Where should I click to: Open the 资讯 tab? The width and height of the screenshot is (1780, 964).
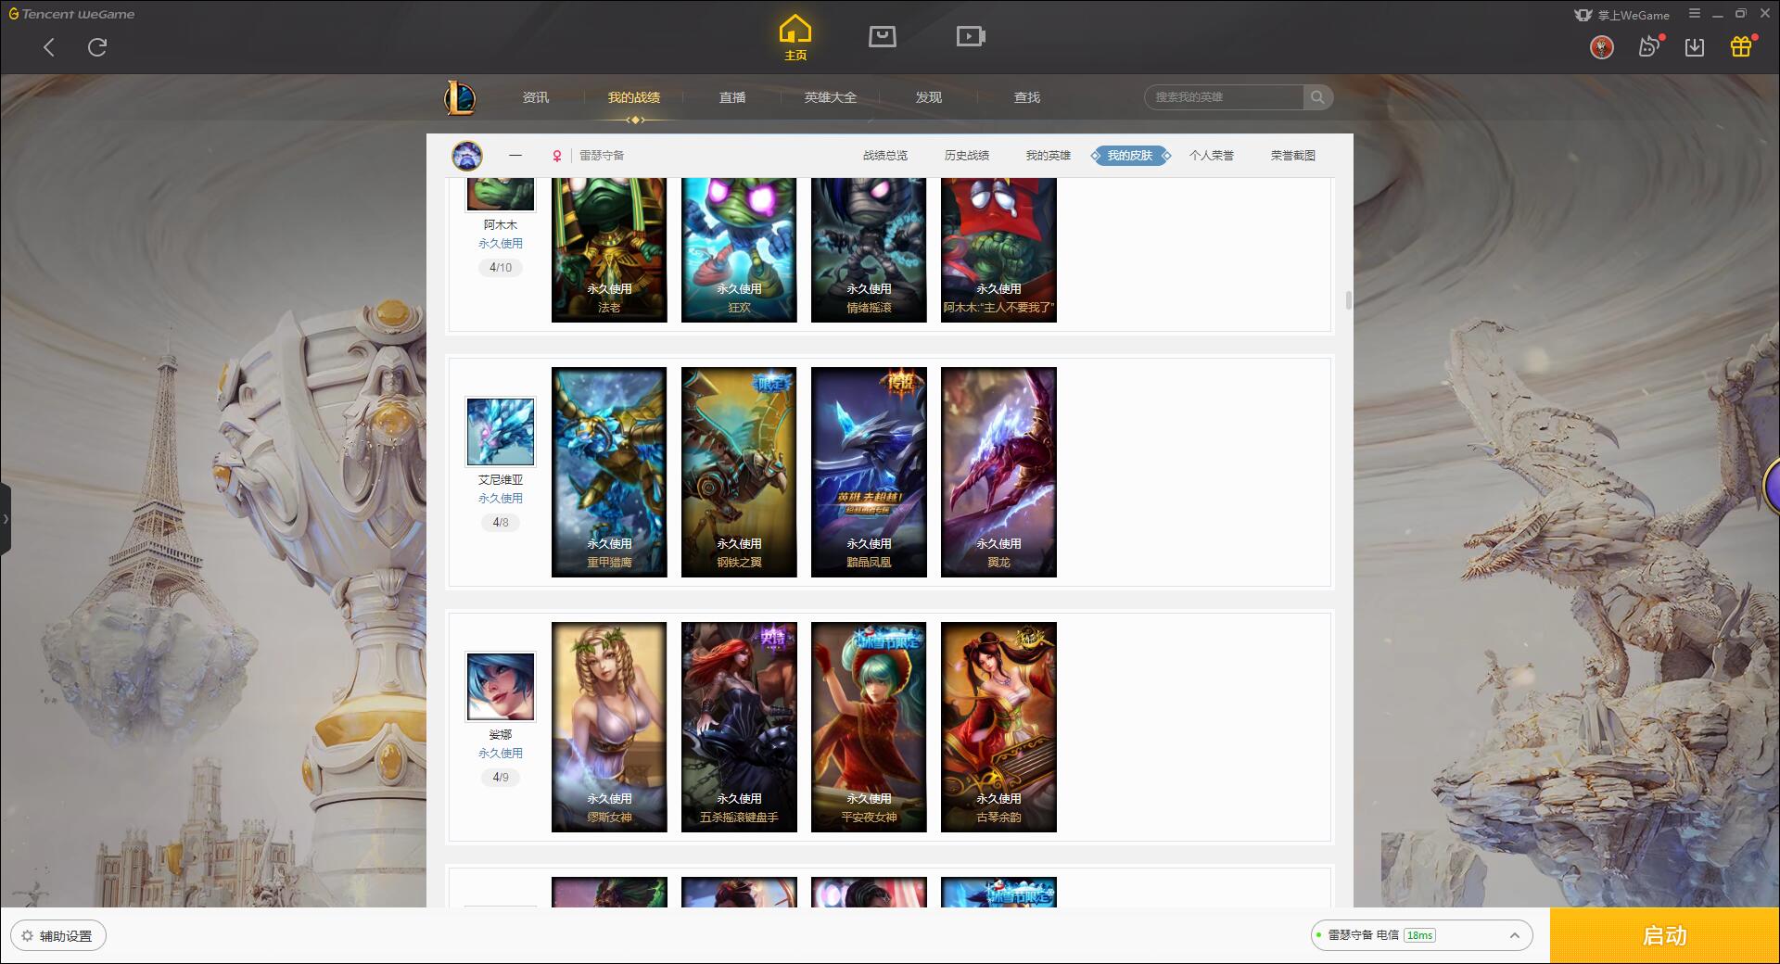coord(536,97)
